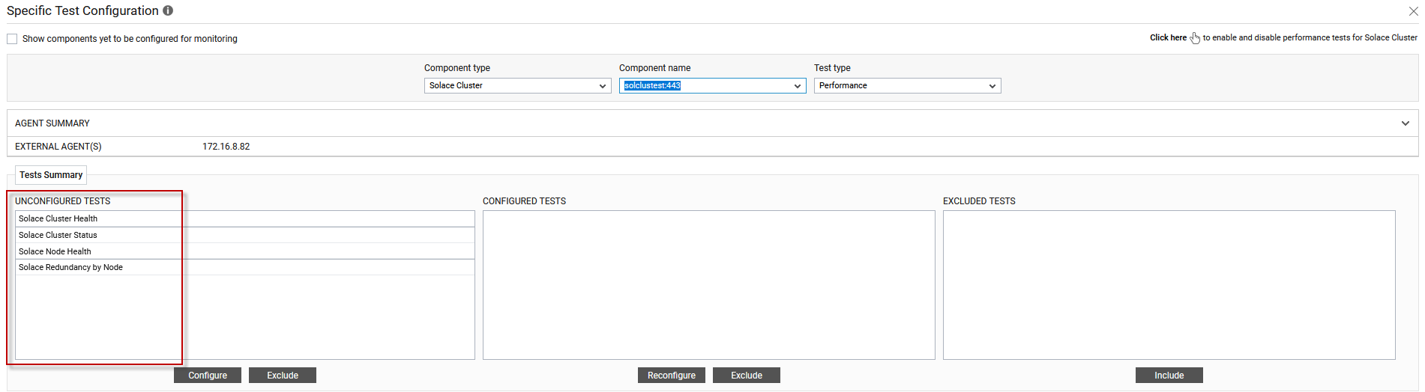Enable Show components yet to be configured checkbox
Viewport: 1425px width, 392px height.
12,39
